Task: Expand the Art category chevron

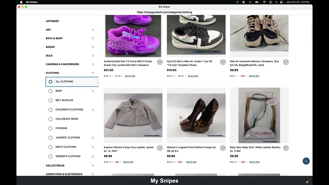Action: pyautogui.click(x=93, y=30)
